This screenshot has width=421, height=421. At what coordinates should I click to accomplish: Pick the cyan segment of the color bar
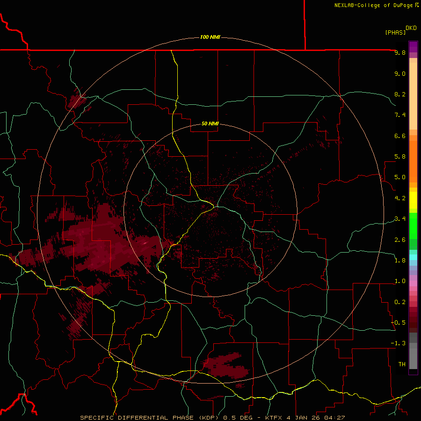(x=413, y=257)
